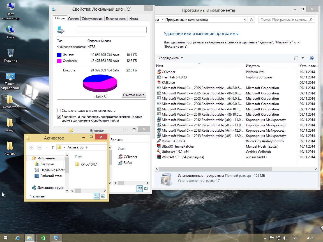
Task: Click the Windows Start button
Action: [5, 238]
